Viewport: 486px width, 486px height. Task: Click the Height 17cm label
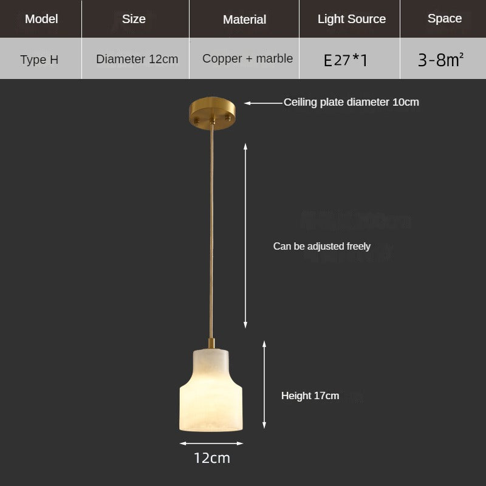tap(310, 395)
